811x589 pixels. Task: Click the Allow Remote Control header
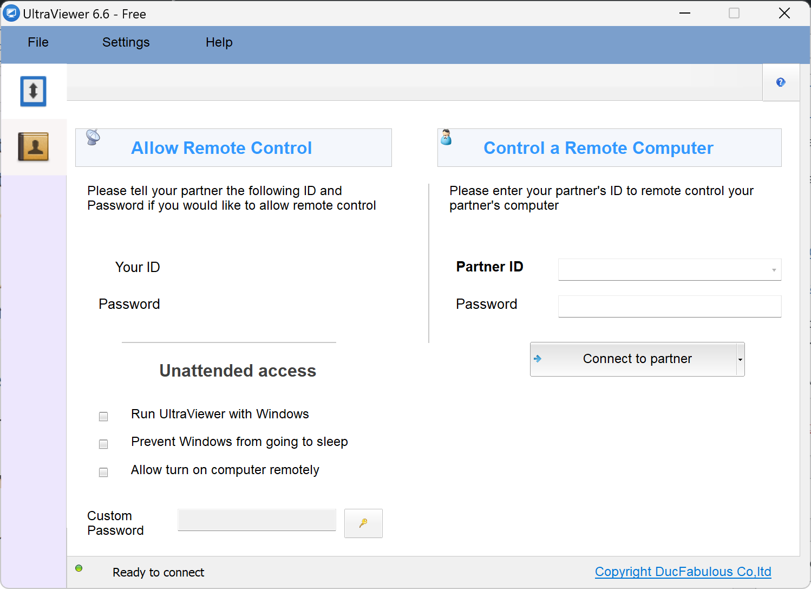(x=233, y=147)
